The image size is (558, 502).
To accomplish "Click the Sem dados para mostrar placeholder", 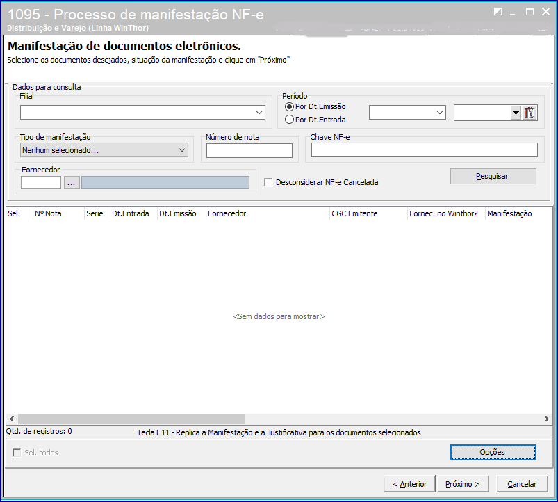I will tap(279, 316).
